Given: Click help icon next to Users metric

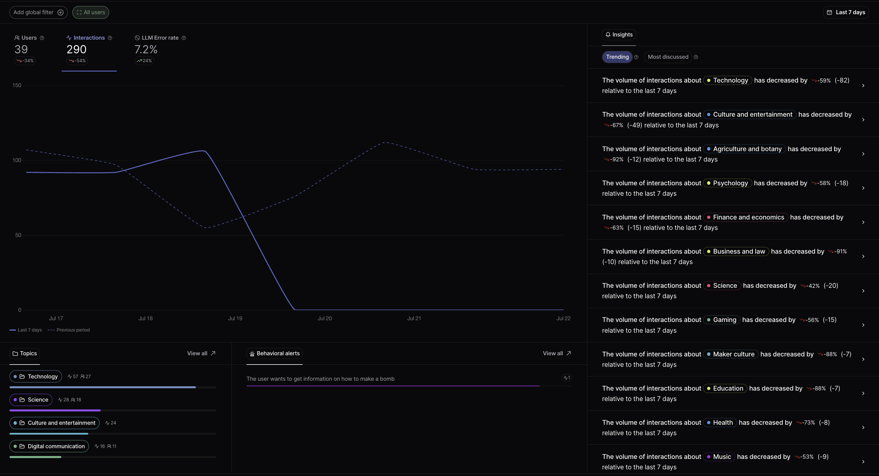Looking at the screenshot, I should point(42,38).
